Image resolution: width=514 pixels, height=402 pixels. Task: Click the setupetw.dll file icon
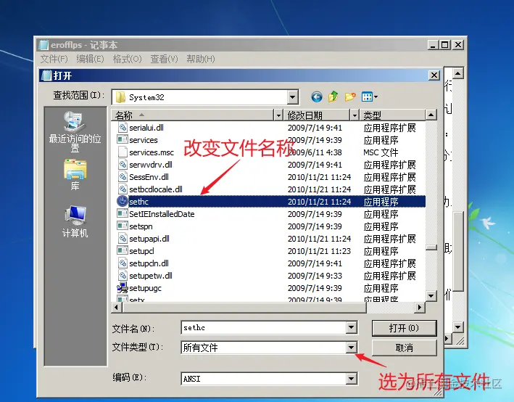coord(123,275)
